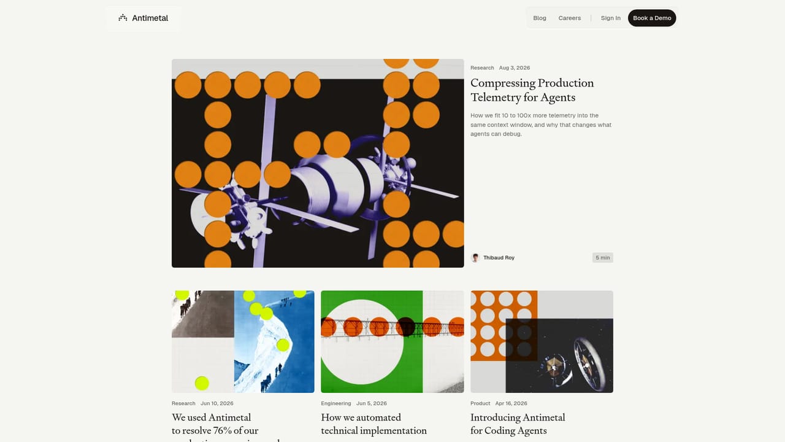Open the space station featured article image
Viewport: 785px width, 442px height.
pyautogui.click(x=318, y=163)
